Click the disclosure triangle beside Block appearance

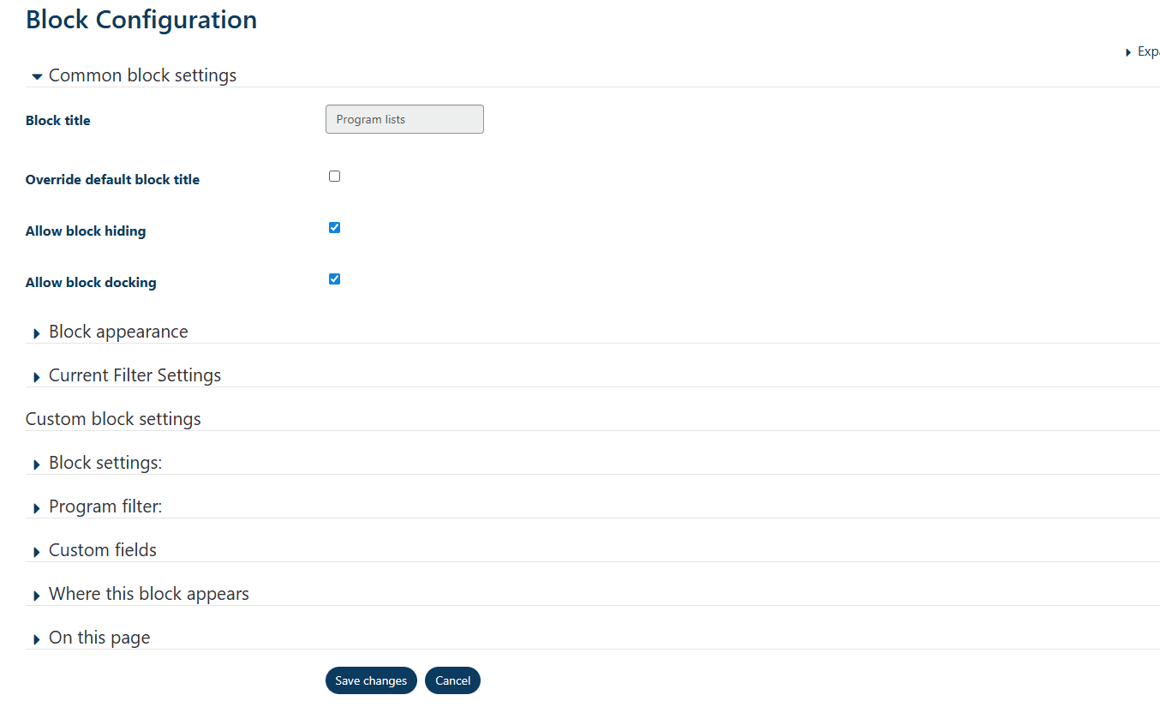pos(36,333)
